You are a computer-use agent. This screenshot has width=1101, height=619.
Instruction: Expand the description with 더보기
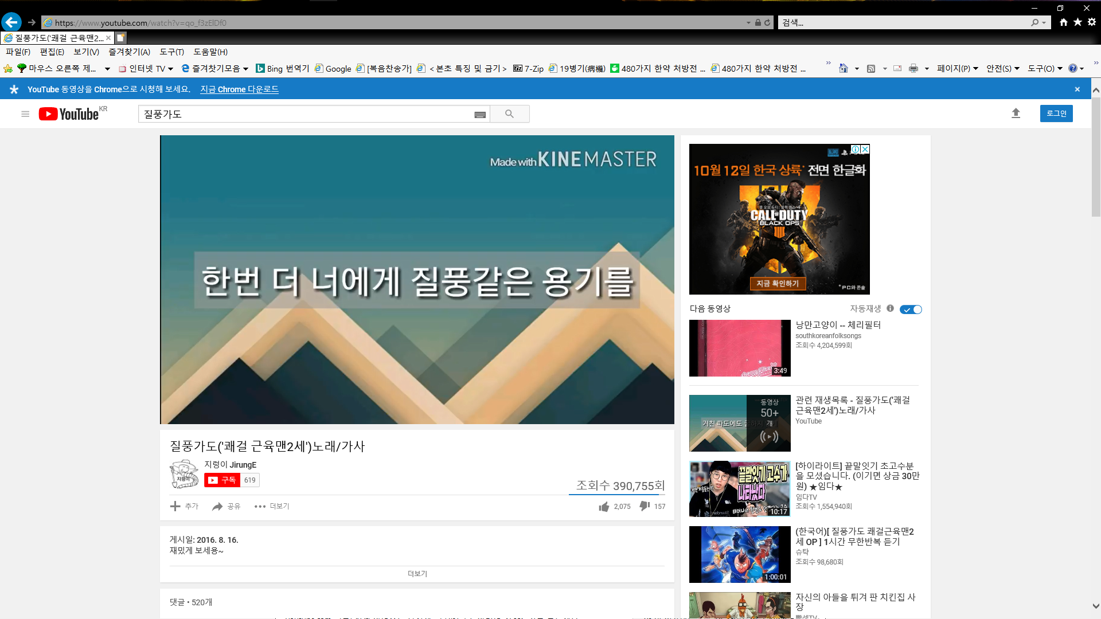tap(417, 574)
